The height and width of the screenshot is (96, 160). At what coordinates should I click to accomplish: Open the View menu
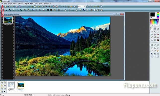(x=36, y=3)
